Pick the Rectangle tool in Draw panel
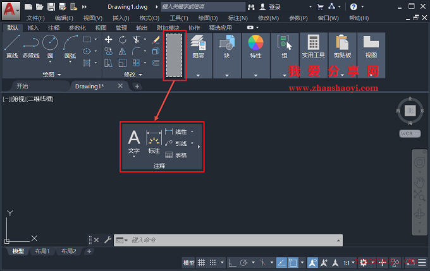Viewport: 430px width, 271px height. [x=87, y=39]
